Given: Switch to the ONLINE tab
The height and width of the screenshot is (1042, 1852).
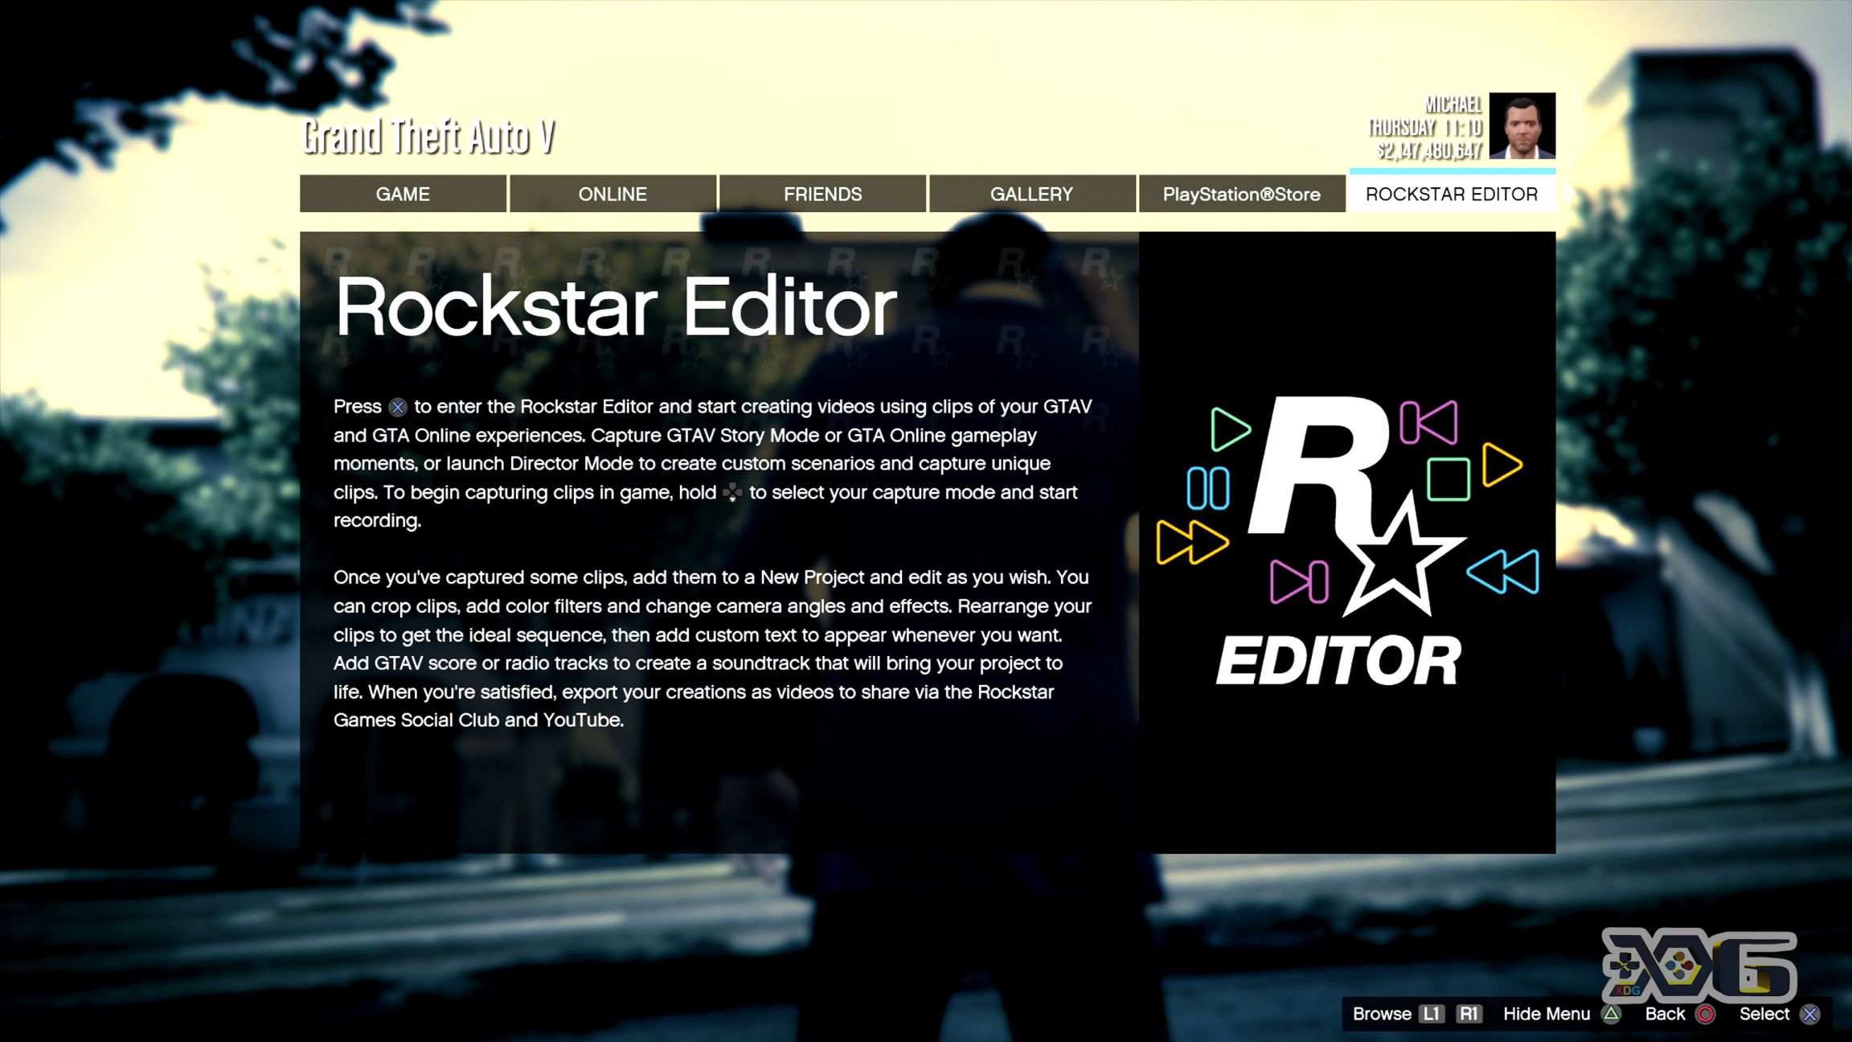Looking at the screenshot, I should [613, 194].
